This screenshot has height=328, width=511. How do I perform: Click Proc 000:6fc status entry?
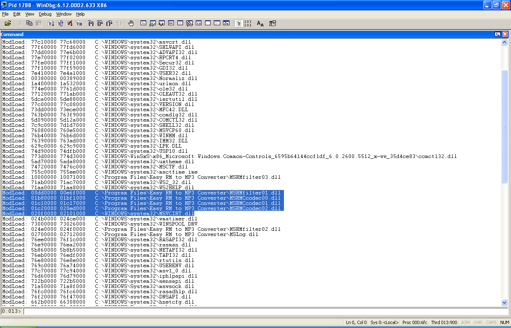(415, 322)
